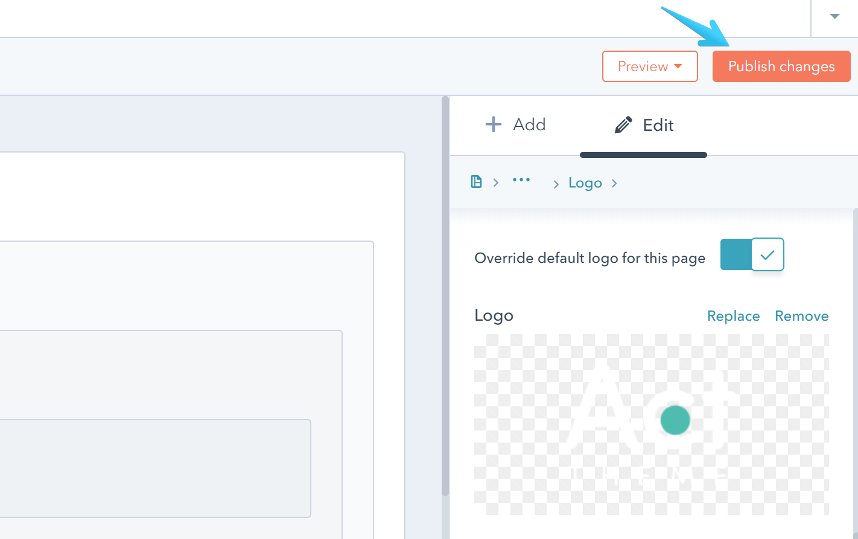This screenshot has width=858, height=539.
Task: Click the page canvas vertical scrollbar
Action: pyautogui.click(x=445, y=295)
